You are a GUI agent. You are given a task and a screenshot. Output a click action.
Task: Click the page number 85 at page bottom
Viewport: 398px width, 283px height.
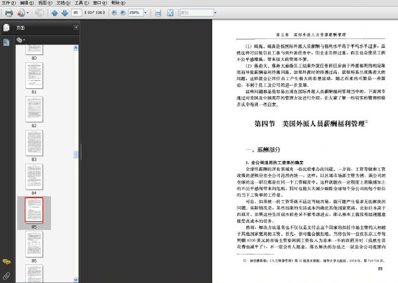point(380,268)
